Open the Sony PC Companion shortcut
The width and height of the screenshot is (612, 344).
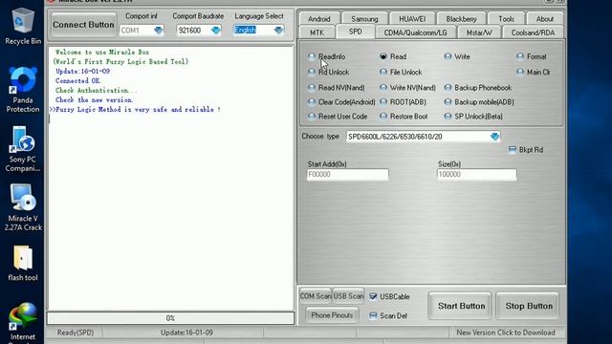coord(23,149)
